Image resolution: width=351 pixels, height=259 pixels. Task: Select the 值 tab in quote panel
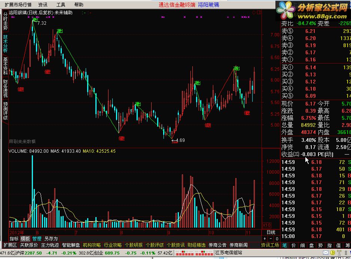point(338,246)
